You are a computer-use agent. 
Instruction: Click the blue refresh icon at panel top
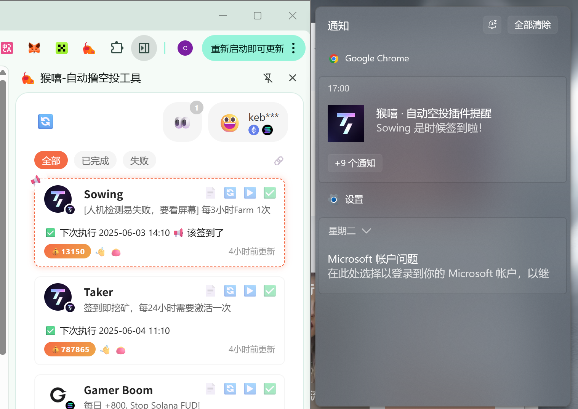tap(45, 122)
